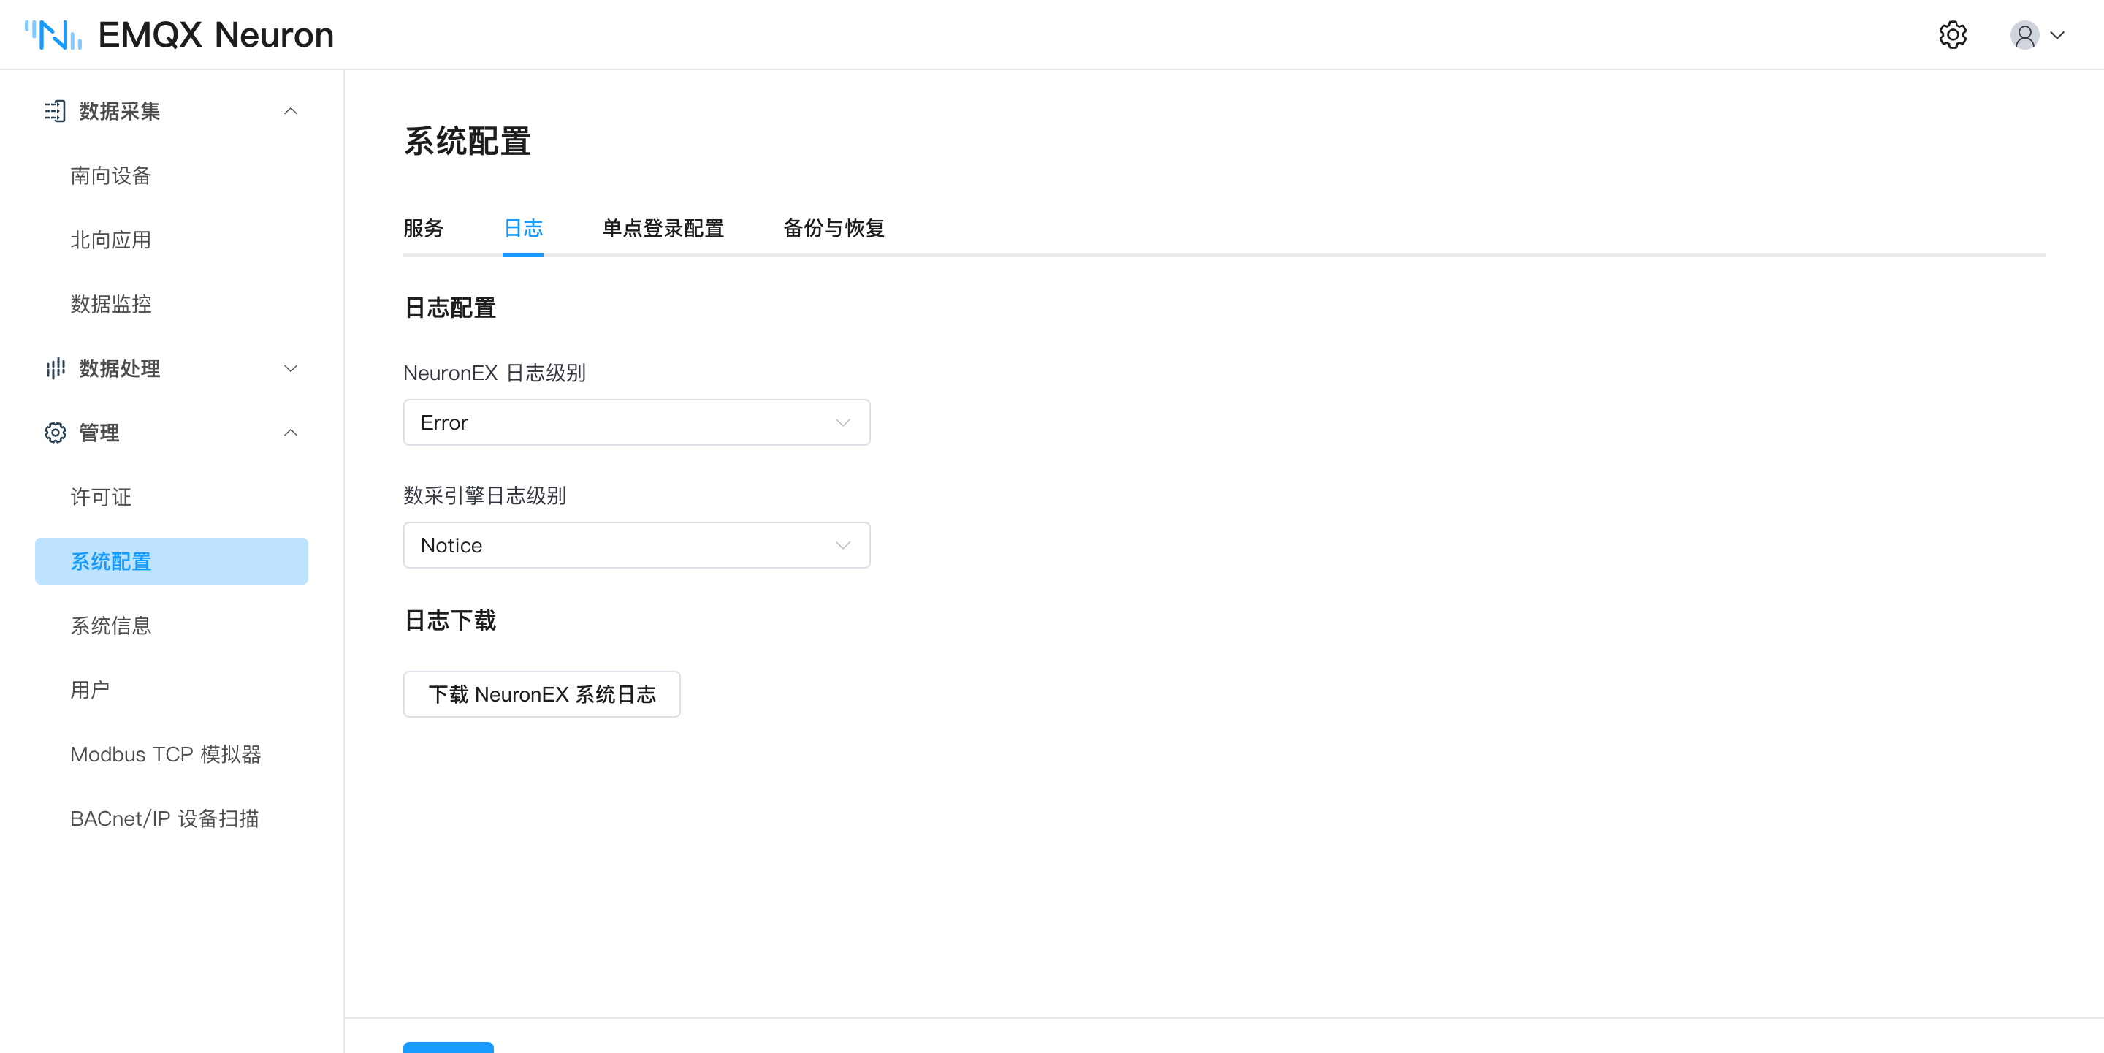
Task: Go to the 备份与恢复 tab
Action: pos(834,228)
